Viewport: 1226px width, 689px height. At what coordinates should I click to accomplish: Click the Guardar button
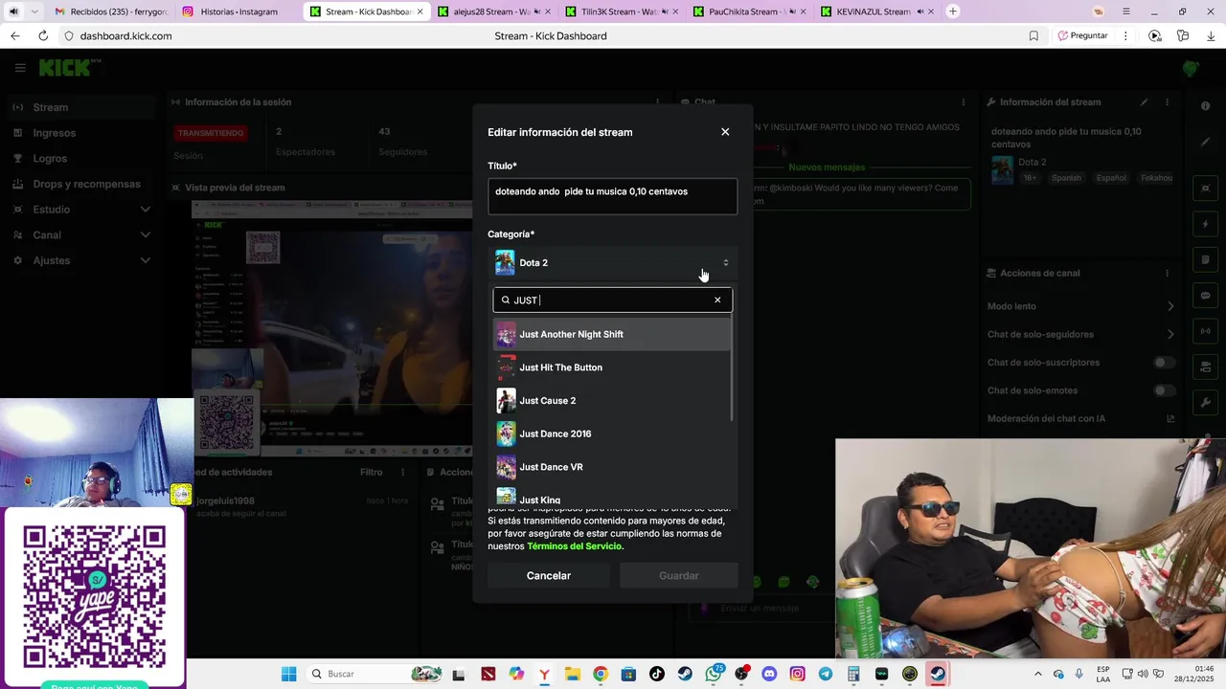679,575
